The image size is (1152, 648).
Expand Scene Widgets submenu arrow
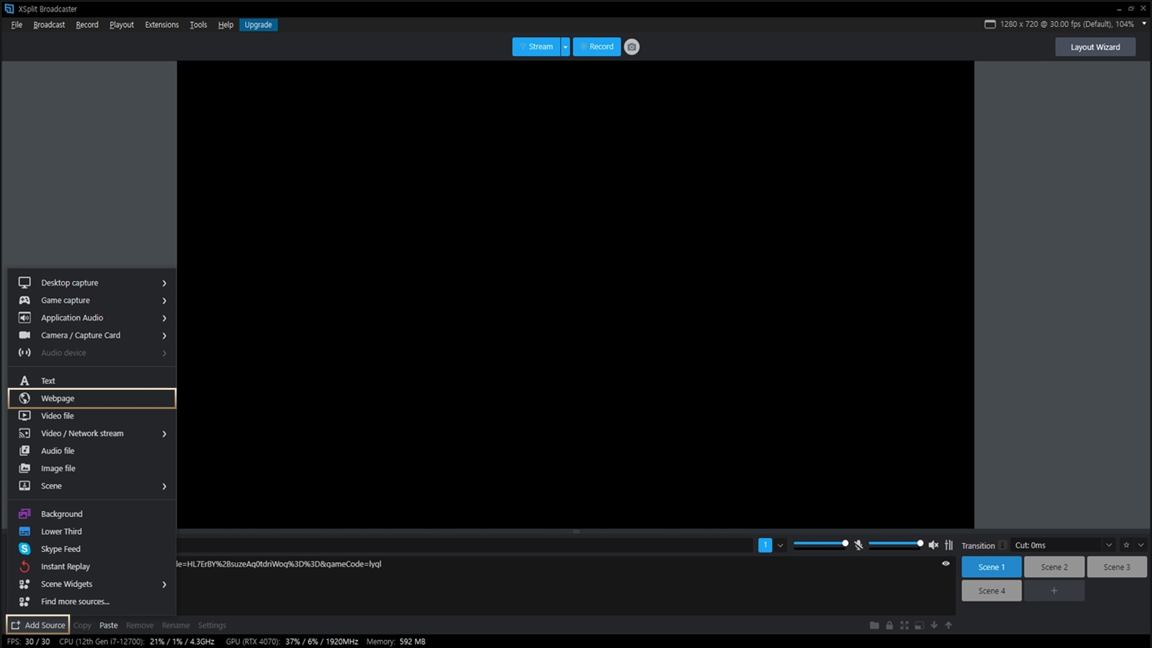(164, 584)
